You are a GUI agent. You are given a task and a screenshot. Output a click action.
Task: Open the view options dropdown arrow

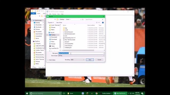click(99, 22)
